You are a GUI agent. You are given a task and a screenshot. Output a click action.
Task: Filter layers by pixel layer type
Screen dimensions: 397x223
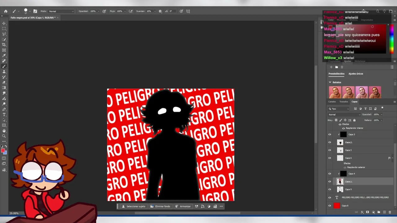pos(355,109)
